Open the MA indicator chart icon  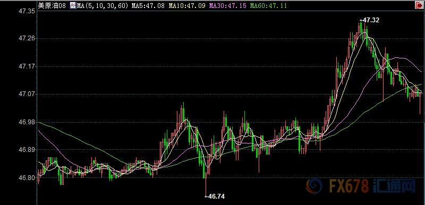click(x=73, y=6)
